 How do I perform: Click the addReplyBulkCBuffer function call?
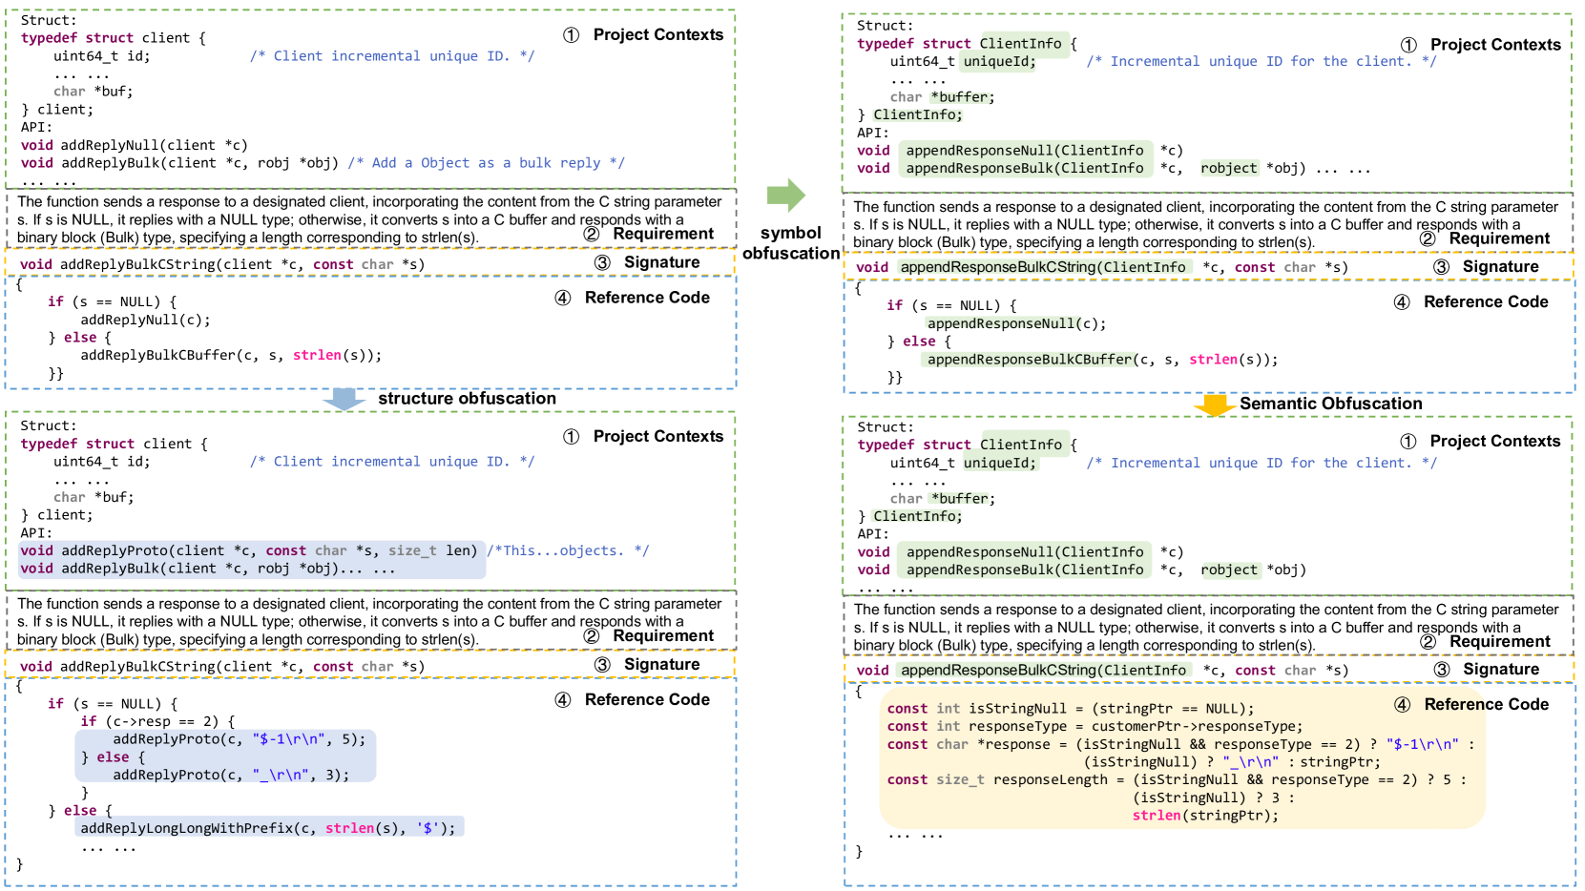point(231,355)
